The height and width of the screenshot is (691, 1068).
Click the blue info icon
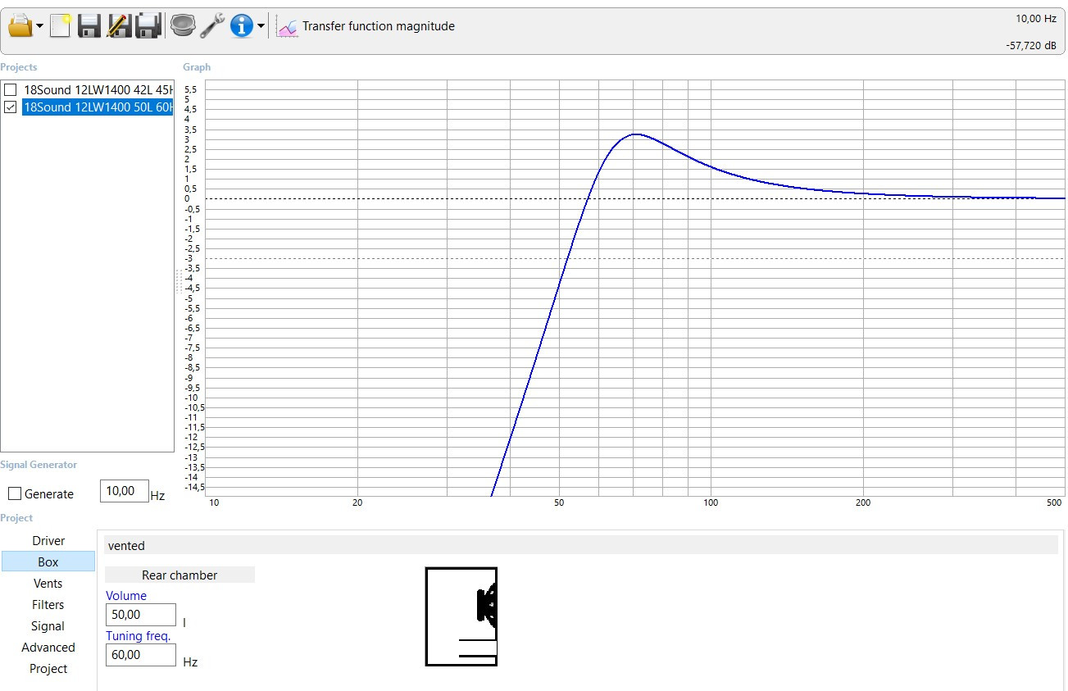point(241,26)
